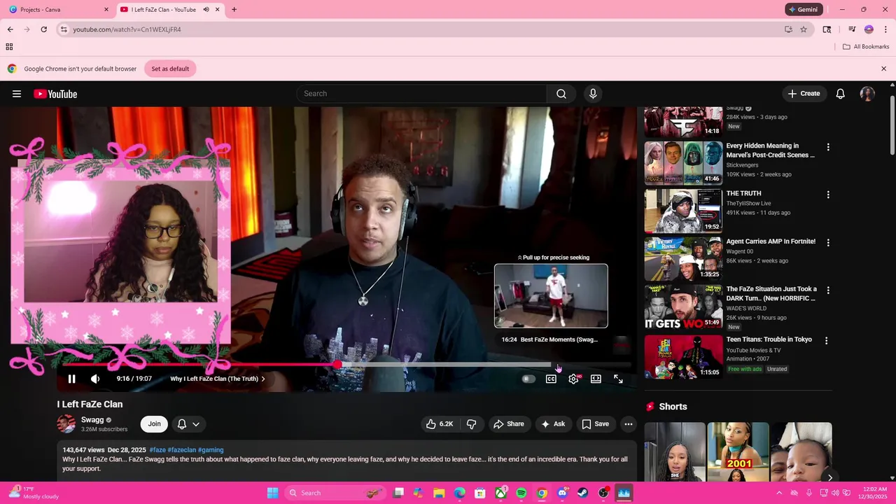Open the subscription notification bell dropdown
896x504 pixels.
click(x=188, y=424)
